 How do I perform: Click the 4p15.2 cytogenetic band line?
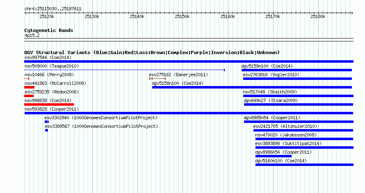[x=189, y=40]
